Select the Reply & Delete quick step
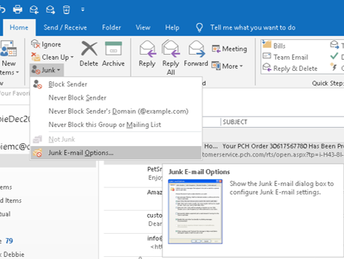Viewport: 344px width, 259px height. 290,68
